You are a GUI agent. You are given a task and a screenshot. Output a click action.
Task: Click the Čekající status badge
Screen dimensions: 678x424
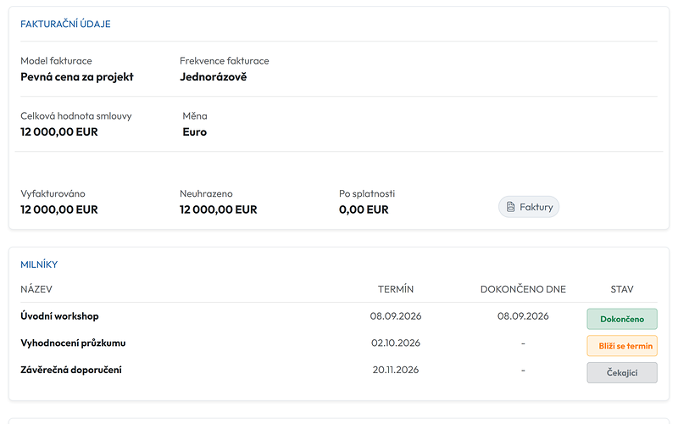[x=622, y=372]
